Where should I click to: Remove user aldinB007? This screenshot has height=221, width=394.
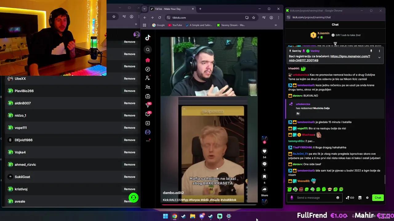130,103
